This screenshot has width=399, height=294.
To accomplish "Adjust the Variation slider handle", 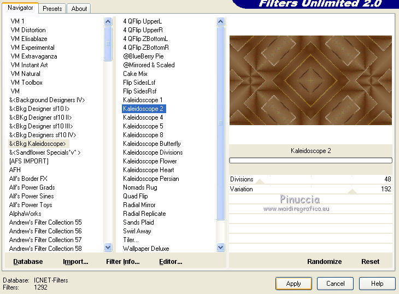I will 353,191.
